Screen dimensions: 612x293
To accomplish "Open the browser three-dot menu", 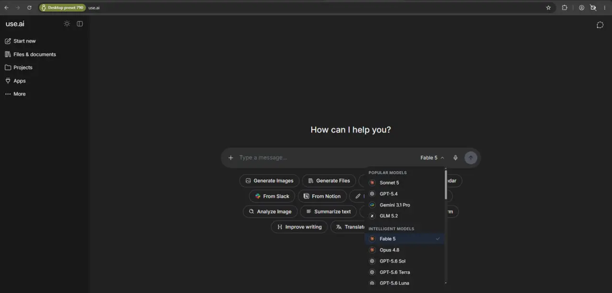I will [x=605, y=8].
